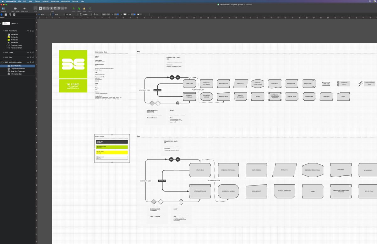Image resolution: width=377 pixels, height=244 pixels.
Task: Open the sidebar tab icon showing four squares
Action: tap(6, 14)
